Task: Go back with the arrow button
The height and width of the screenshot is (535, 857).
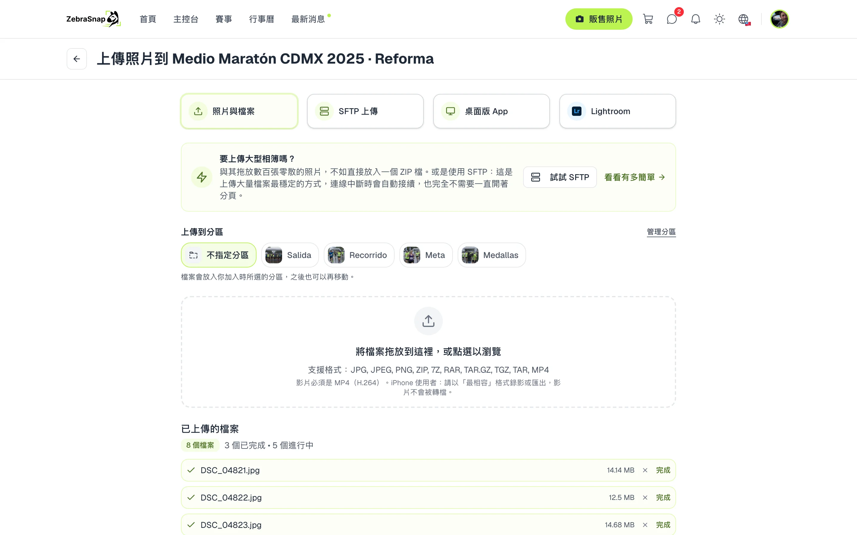Action: tap(77, 59)
